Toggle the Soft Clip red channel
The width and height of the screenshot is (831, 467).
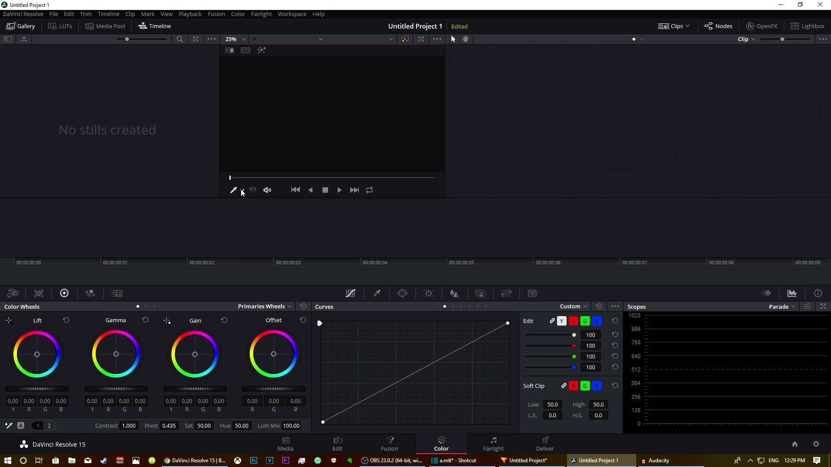pos(573,386)
